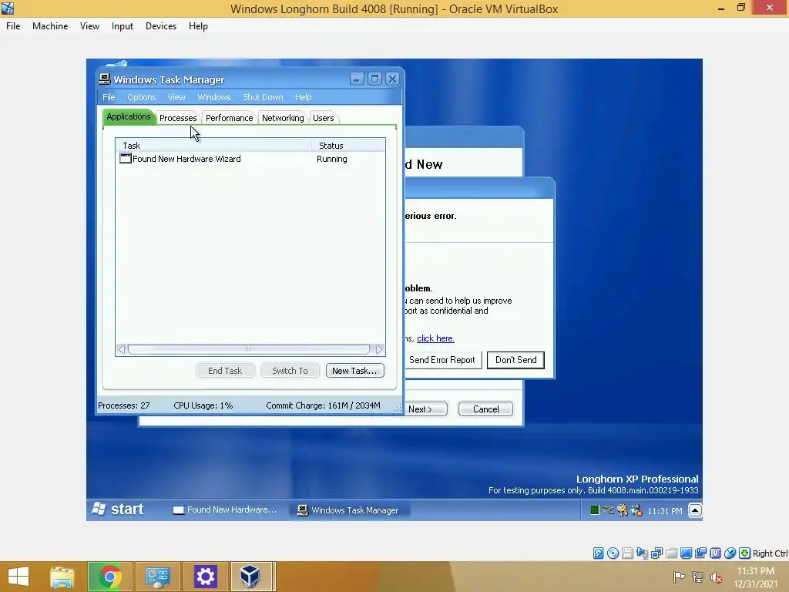Image resolution: width=789 pixels, height=592 pixels.
Task: Open VirtualBox View menu
Action: tap(89, 26)
